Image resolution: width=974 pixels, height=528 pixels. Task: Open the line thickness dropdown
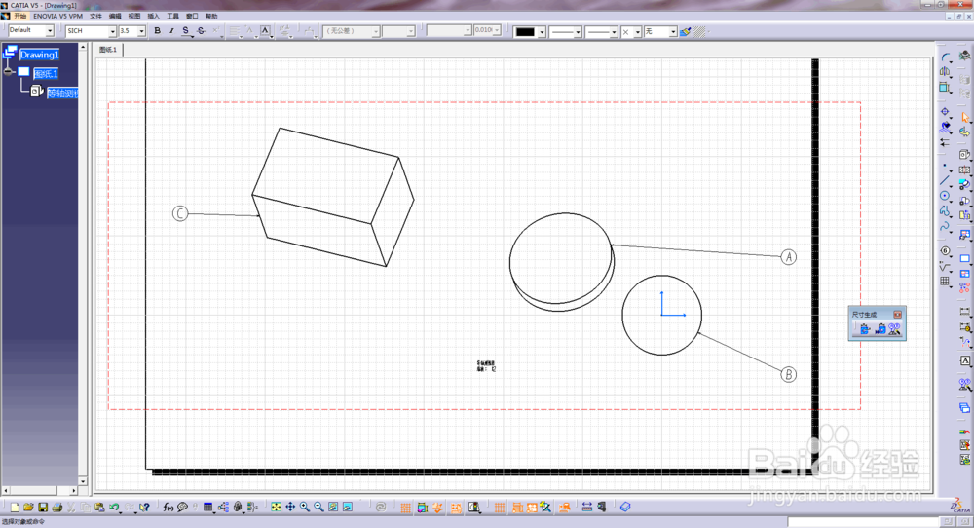click(577, 32)
